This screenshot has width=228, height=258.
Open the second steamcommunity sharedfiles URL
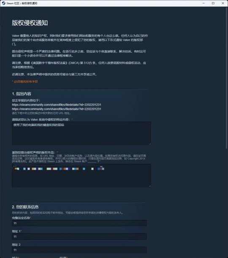[57, 109]
